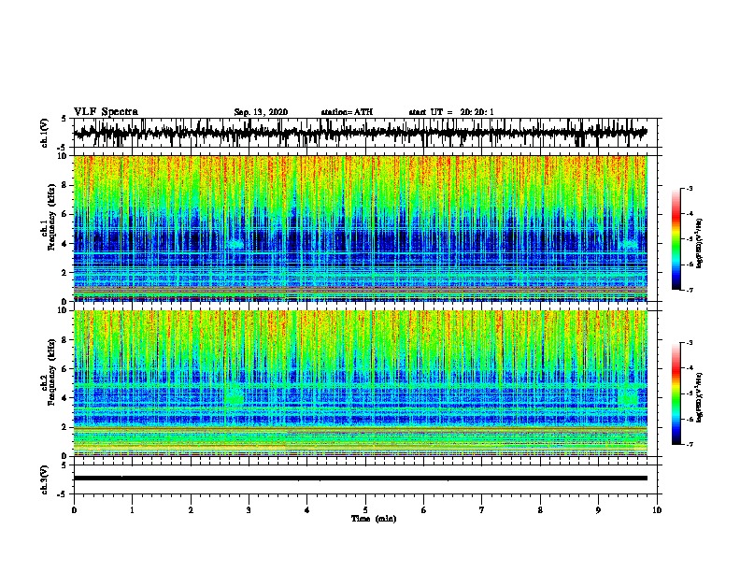This screenshot has height=572, width=740.
Task: Click the "-3" tick on ch.1 color bar
Action: point(690,189)
